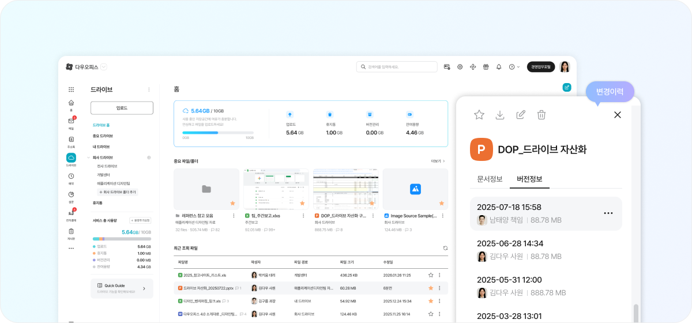Screen dimensions: 692x323
Task: Open the 메일 icon in the left sidebar
Action: 71,121
